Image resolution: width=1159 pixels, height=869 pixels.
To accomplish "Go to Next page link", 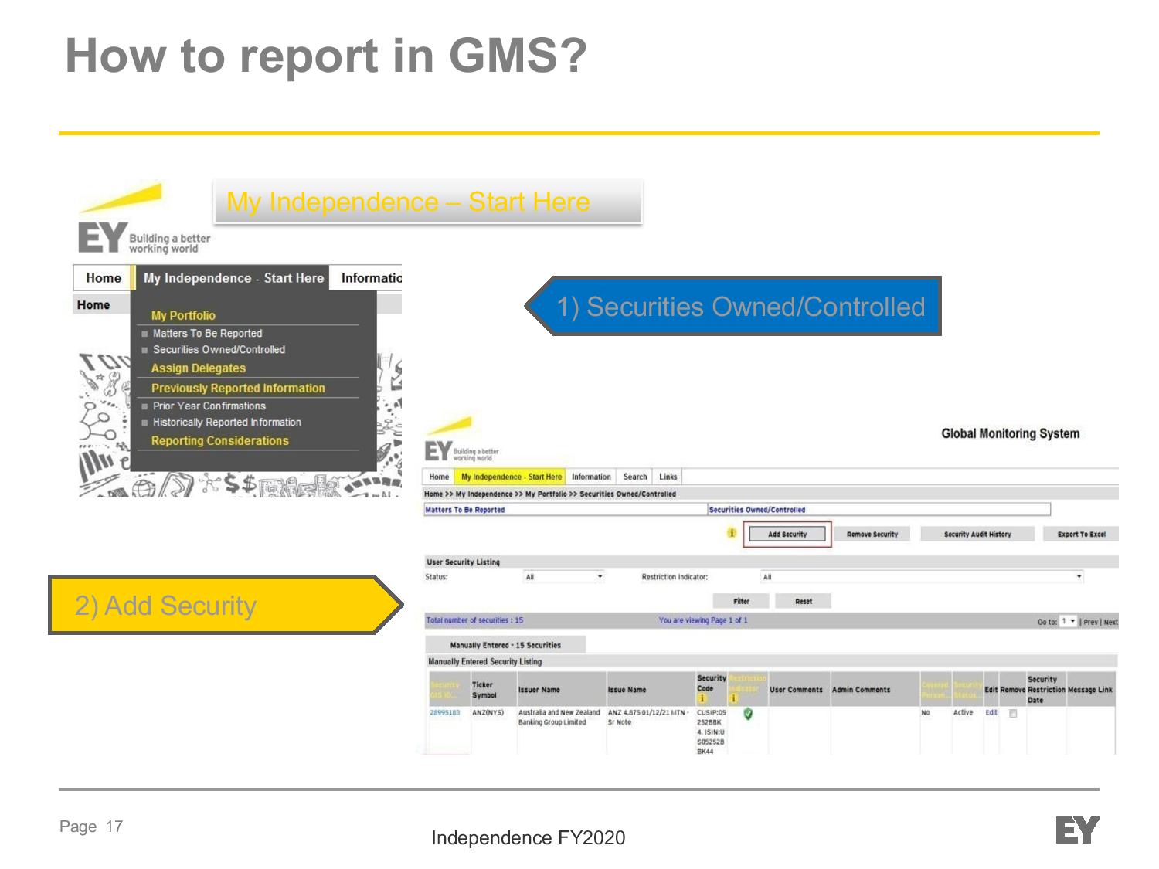I will click(x=1110, y=622).
